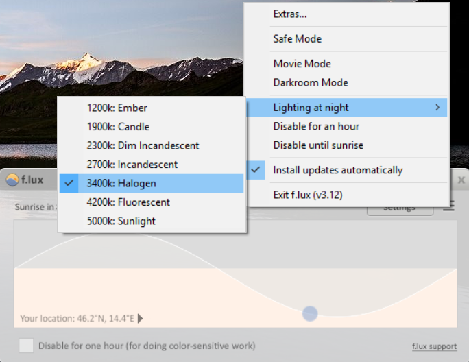Select 1200k: Ember preset

pyautogui.click(x=152, y=108)
